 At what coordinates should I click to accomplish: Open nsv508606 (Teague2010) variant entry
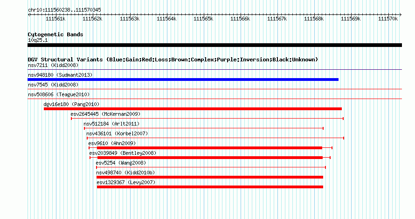coord(59,94)
